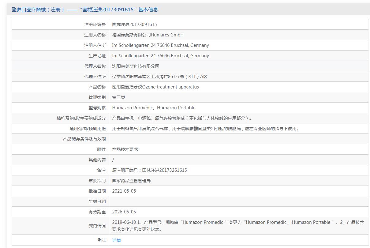Click the 产品储存条件及有效期 label
Screen dimensions: 370x248
[84, 139]
